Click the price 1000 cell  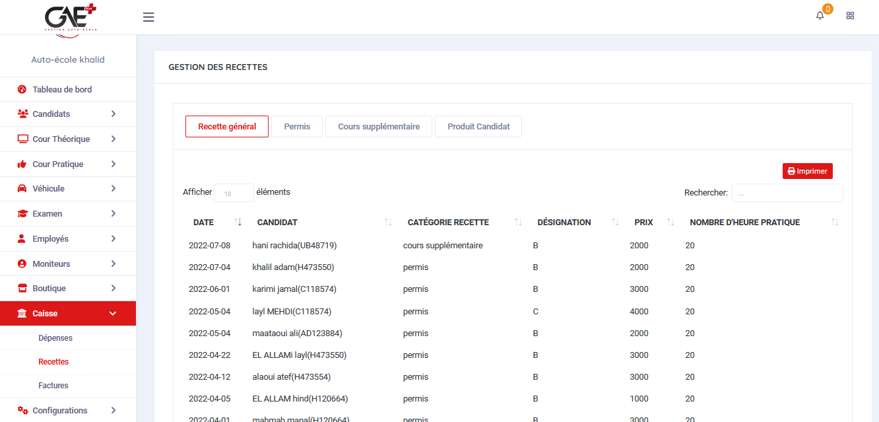[x=639, y=398]
